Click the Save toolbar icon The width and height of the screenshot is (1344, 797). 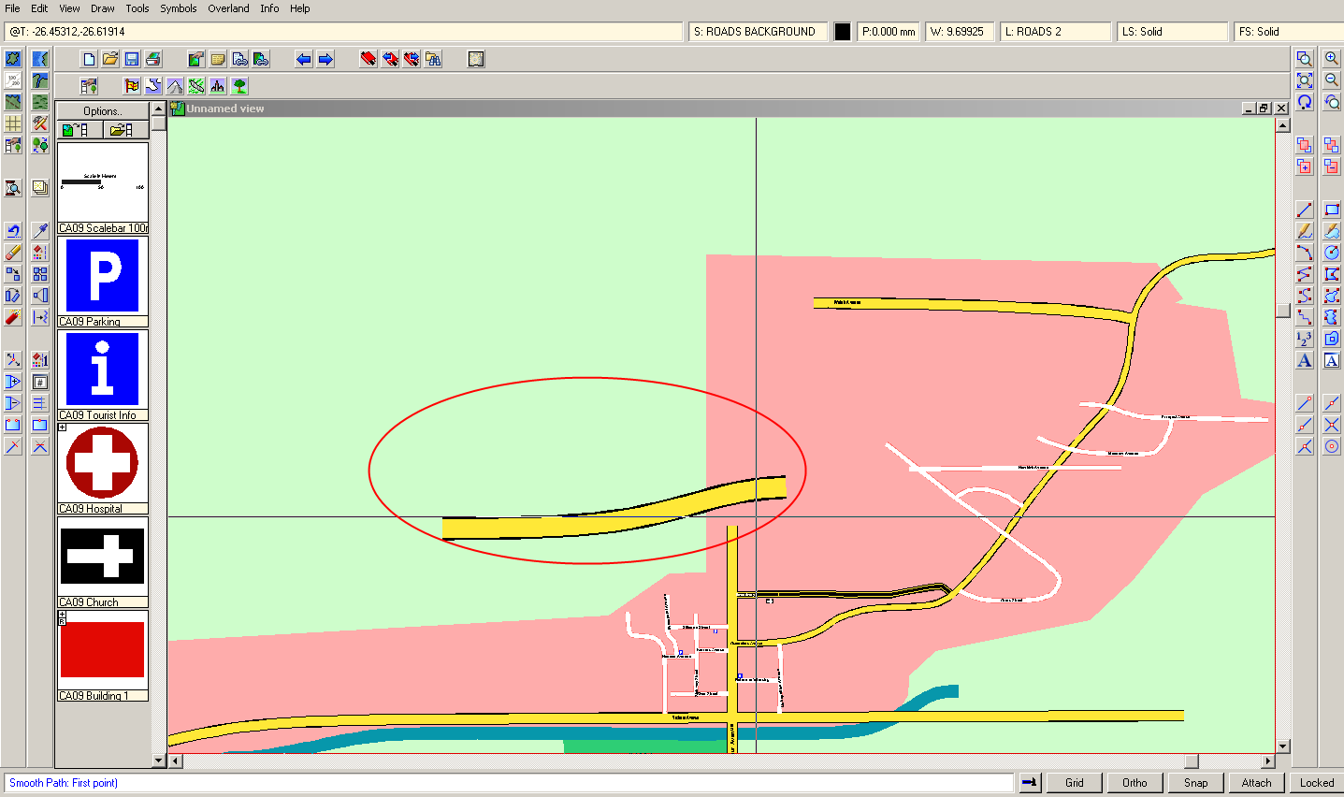pos(131,58)
